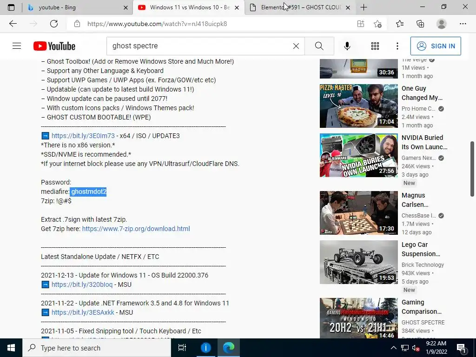Click the ChessBase I… channel name
Viewport: 476px width, 357px height.
(x=419, y=216)
